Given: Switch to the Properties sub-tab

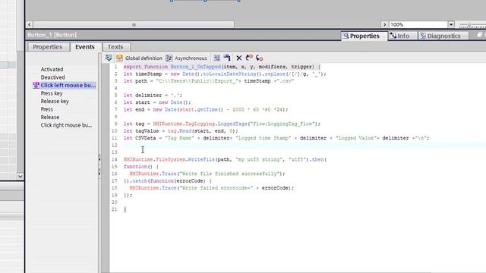Looking at the screenshot, I should click(x=48, y=47).
